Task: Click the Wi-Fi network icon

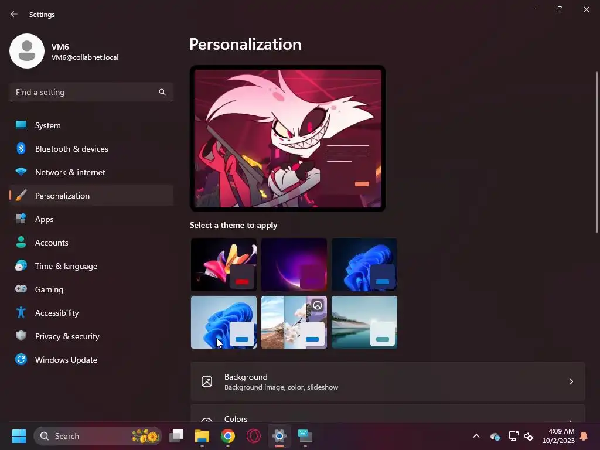Action: pos(21,172)
